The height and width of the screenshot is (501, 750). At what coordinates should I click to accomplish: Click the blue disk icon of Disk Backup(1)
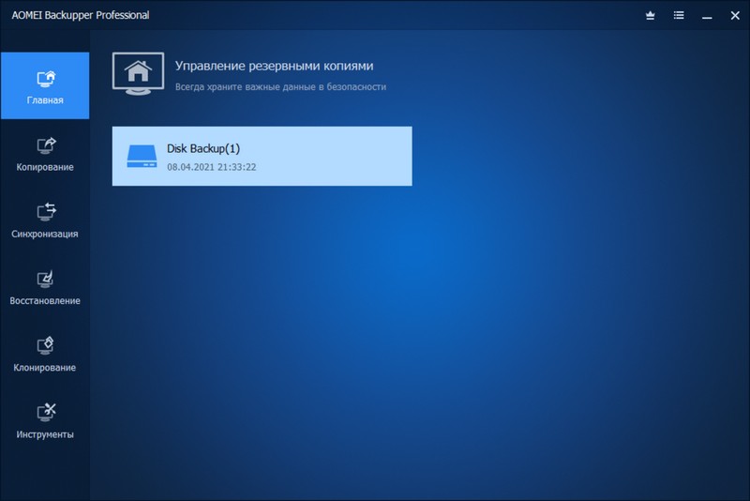click(142, 156)
